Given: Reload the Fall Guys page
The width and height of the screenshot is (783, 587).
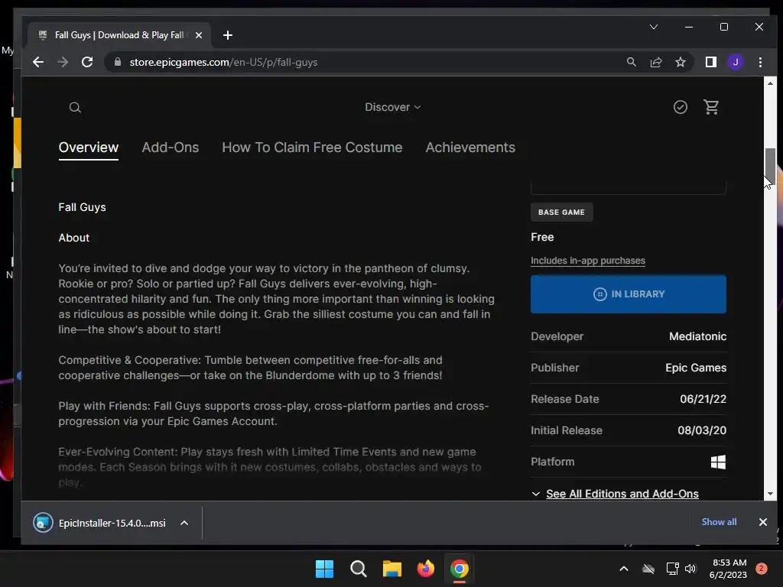Looking at the screenshot, I should click(87, 62).
